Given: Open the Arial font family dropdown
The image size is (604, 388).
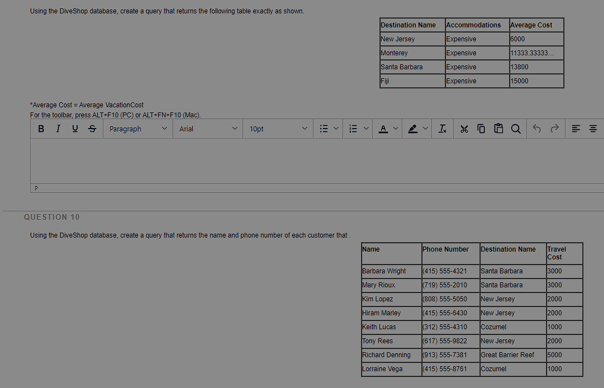Looking at the screenshot, I should 207,129.
